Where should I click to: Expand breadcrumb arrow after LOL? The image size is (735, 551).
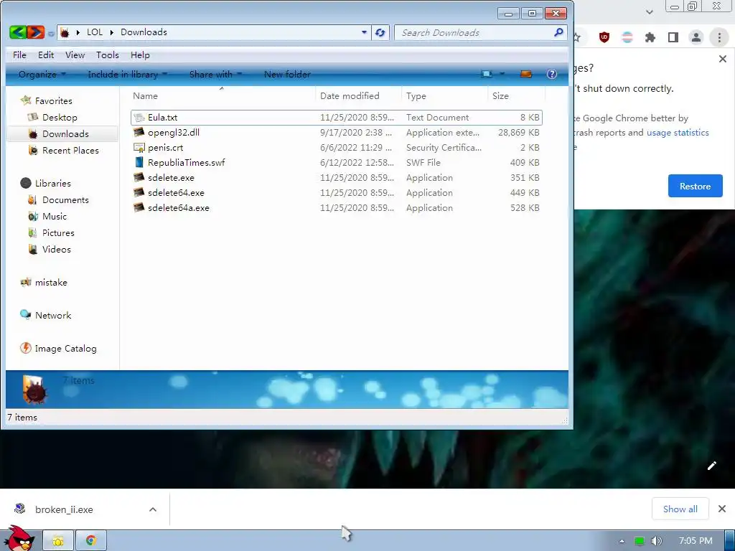[111, 32]
